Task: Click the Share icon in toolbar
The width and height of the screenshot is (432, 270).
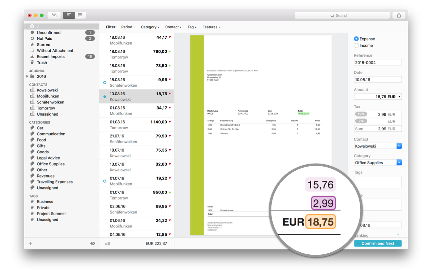Action: pos(399,15)
